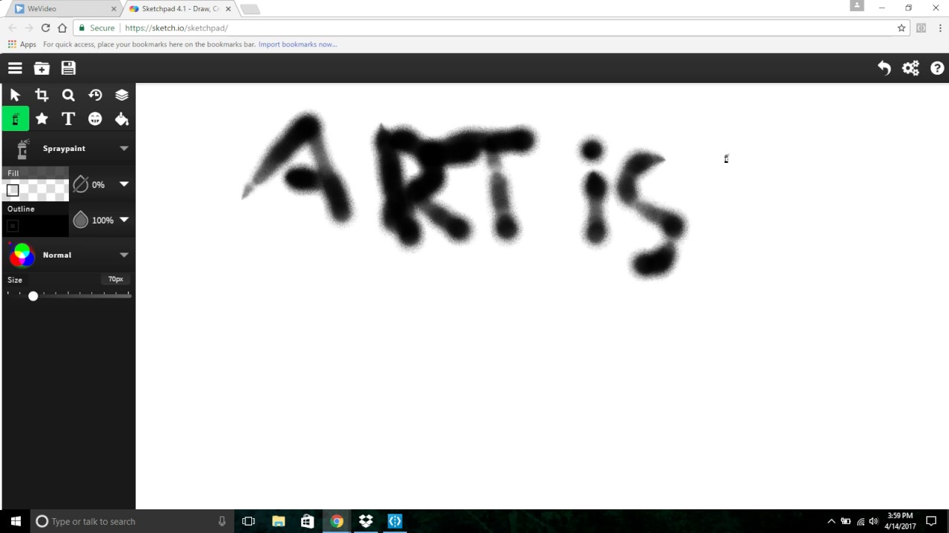Screen dimensions: 949x533
Task: Select the Fill bucket tool
Action: point(122,118)
